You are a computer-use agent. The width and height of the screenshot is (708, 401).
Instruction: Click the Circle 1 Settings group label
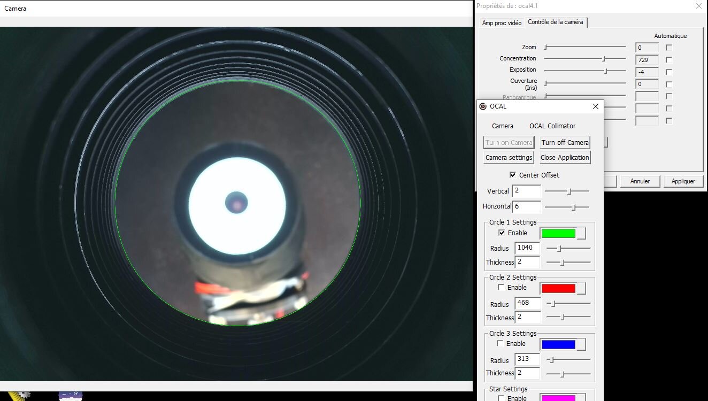click(x=513, y=222)
